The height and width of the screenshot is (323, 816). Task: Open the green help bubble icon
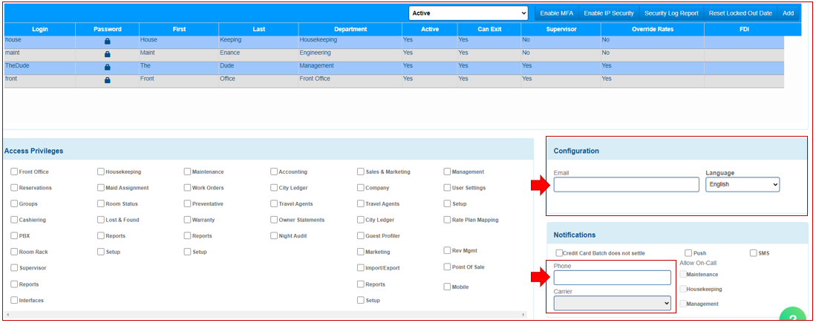pyautogui.click(x=791, y=317)
